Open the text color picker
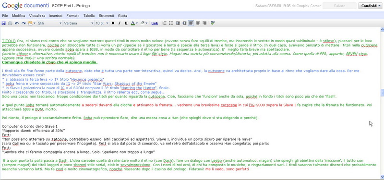The width and height of the screenshot is (384, 180). pos(134,23)
